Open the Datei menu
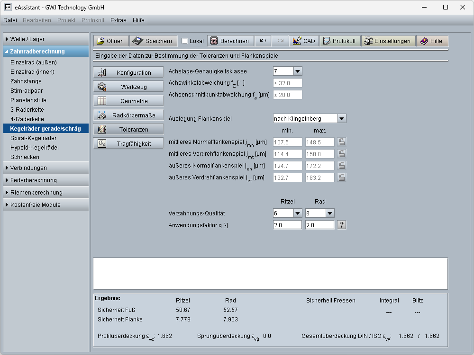474x355 pixels. pyautogui.click(x=10, y=20)
